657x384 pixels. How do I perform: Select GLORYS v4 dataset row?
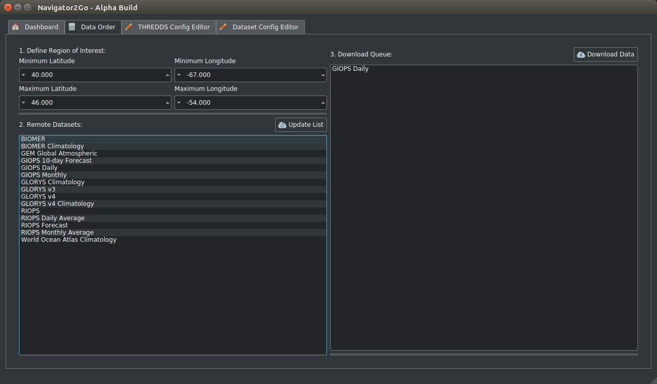pyautogui.click(x=173, y=197)
